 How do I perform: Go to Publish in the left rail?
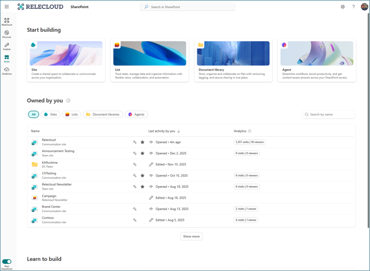tap(7, 46)
